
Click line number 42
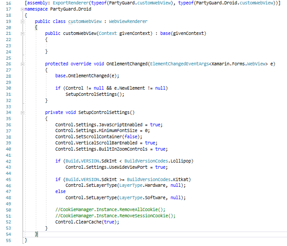pyautogui.click(x=8, y=161)
